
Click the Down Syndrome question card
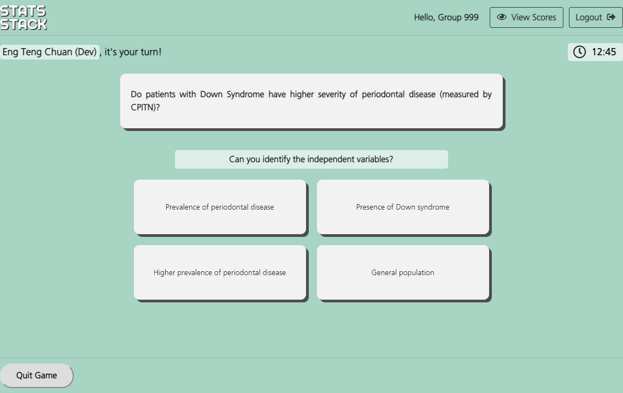pyautogui.click(x=311, y=101)
